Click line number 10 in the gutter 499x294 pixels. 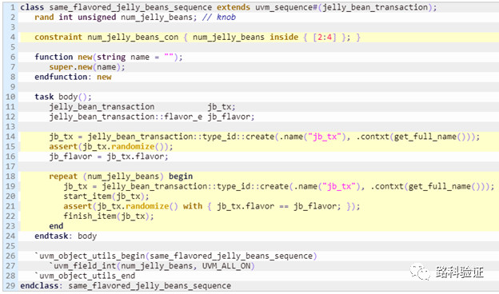tap(10, 97)
